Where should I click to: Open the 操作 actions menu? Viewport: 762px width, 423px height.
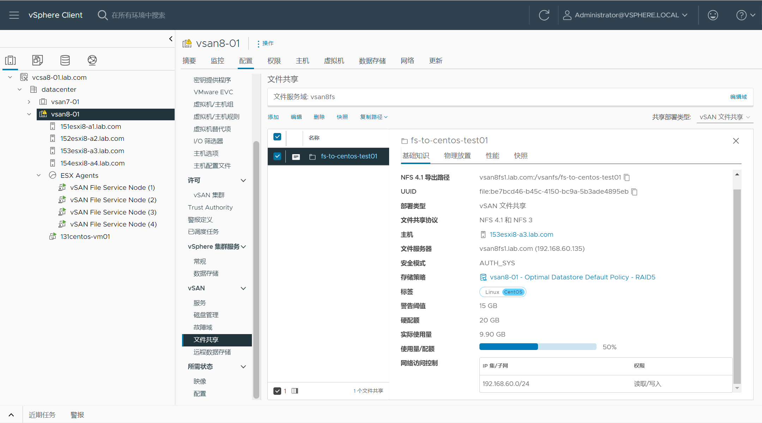pyautogui.click(x=265, y=43)
